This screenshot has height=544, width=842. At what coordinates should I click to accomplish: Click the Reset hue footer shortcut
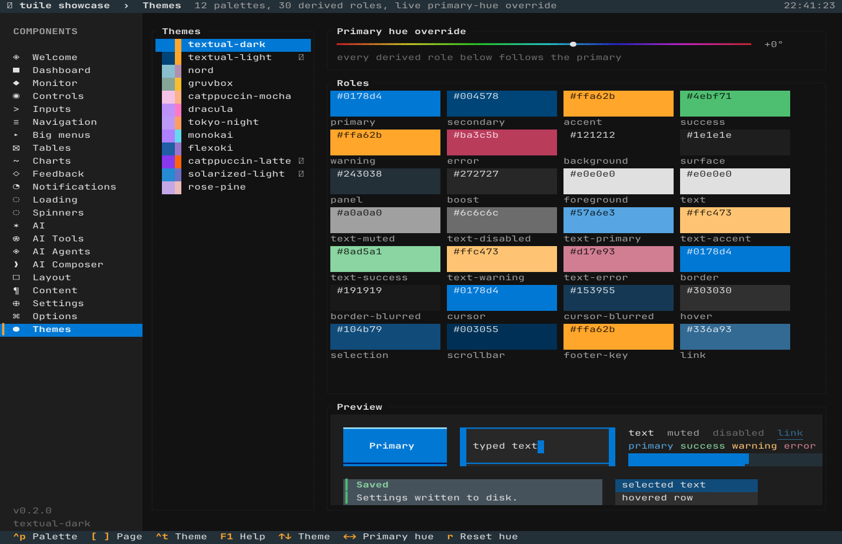click(x=482, y=536)
